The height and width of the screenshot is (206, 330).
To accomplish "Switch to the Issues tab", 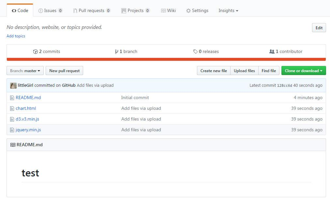I will [x=50, y=11].
